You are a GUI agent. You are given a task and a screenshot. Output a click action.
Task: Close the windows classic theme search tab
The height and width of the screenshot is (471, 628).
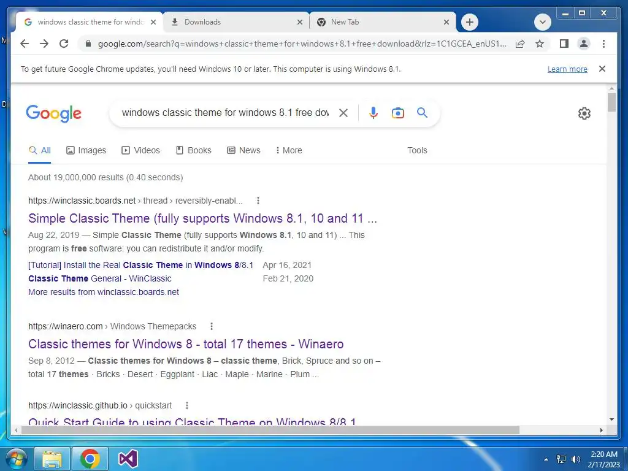[153, 23]
